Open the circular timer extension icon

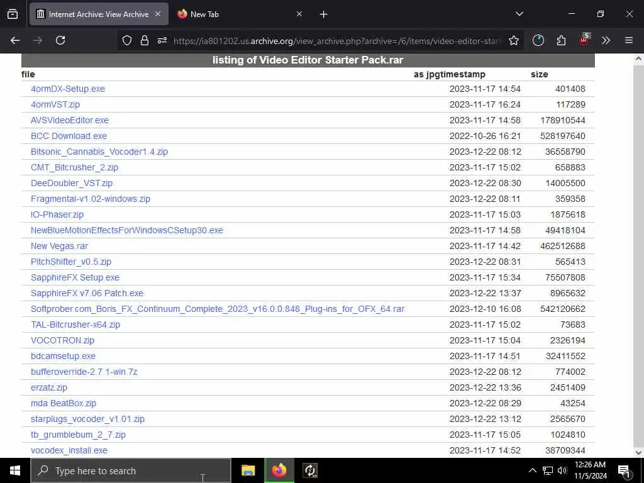(x=538, y=40)
